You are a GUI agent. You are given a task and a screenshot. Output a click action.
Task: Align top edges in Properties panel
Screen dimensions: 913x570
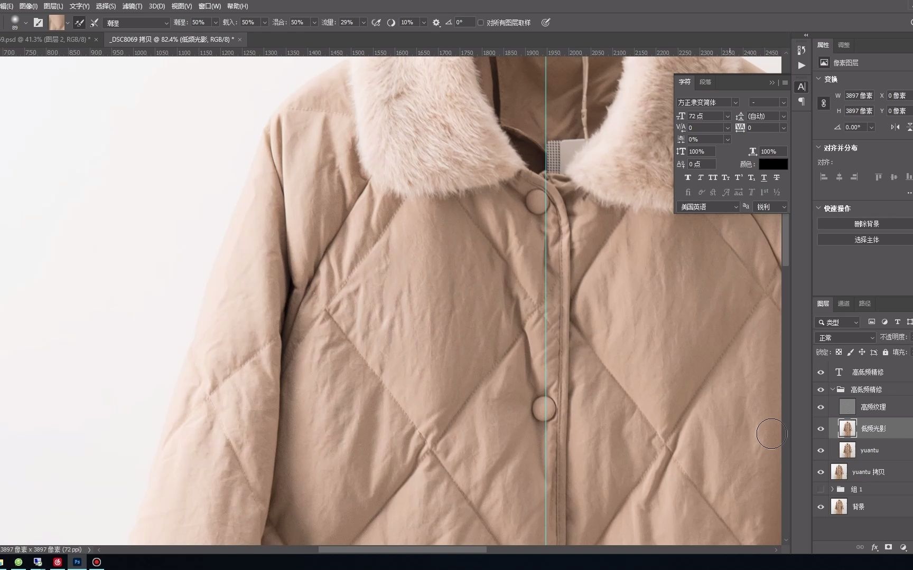pos(878,177)
